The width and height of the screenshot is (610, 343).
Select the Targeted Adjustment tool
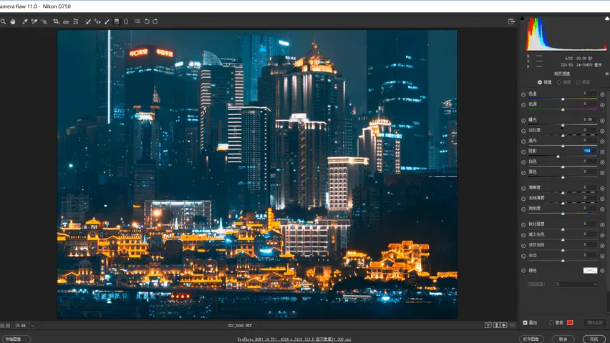pyautogui.click(x=44, y=21)
